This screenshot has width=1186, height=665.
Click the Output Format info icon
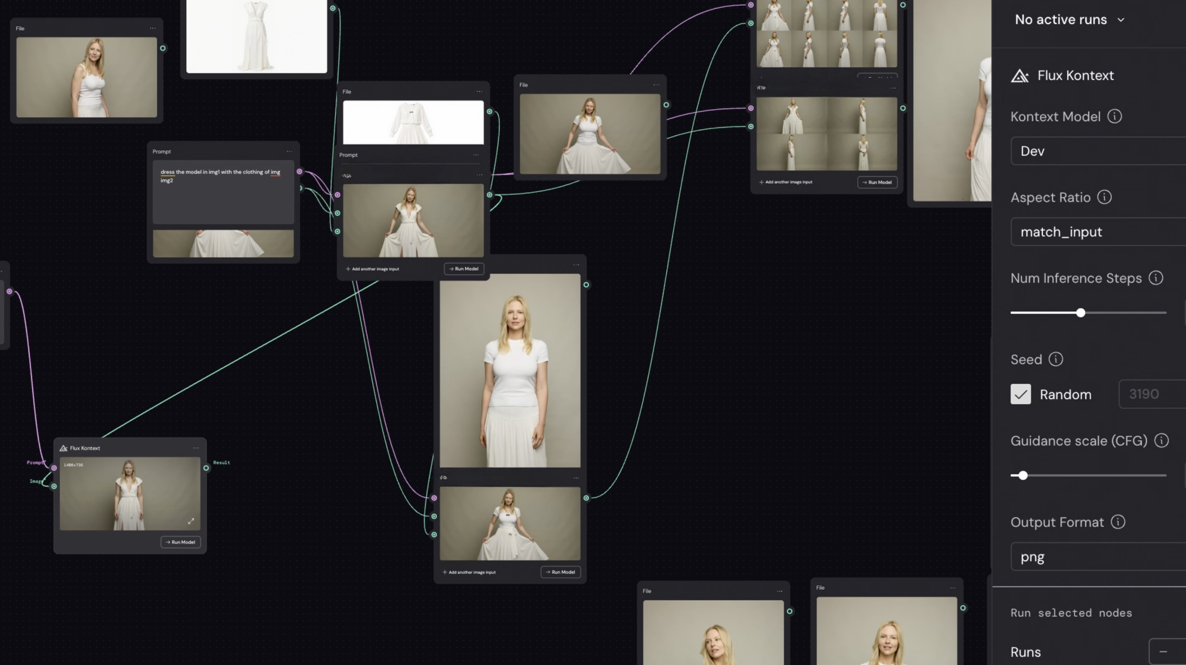pyautogui.click(x=1118, y=522)
